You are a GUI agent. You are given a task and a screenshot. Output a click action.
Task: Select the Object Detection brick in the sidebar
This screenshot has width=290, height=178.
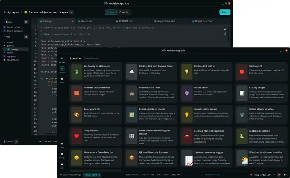(13, 31)
